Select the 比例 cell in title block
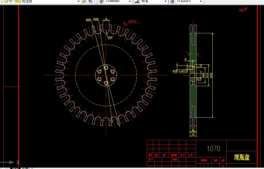Screen dimensions: 264x169 pos(223,160)
